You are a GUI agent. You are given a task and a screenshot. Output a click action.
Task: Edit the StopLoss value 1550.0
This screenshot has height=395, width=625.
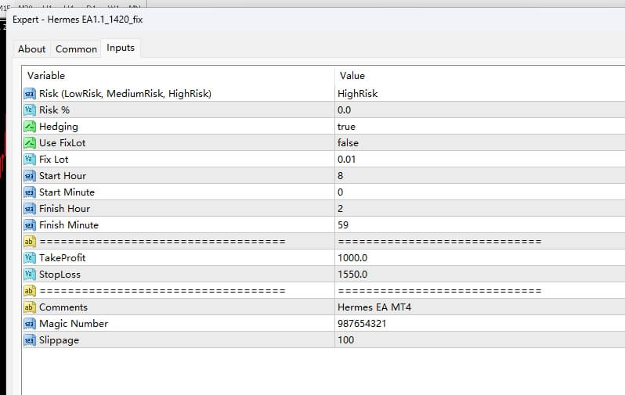480,274
